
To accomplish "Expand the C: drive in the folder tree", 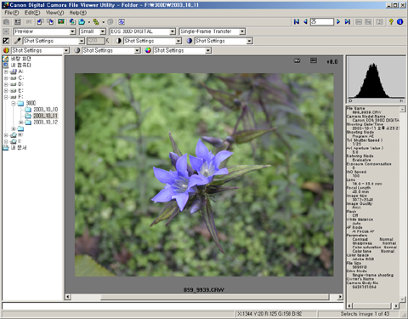I will click(x=6, y=78).
